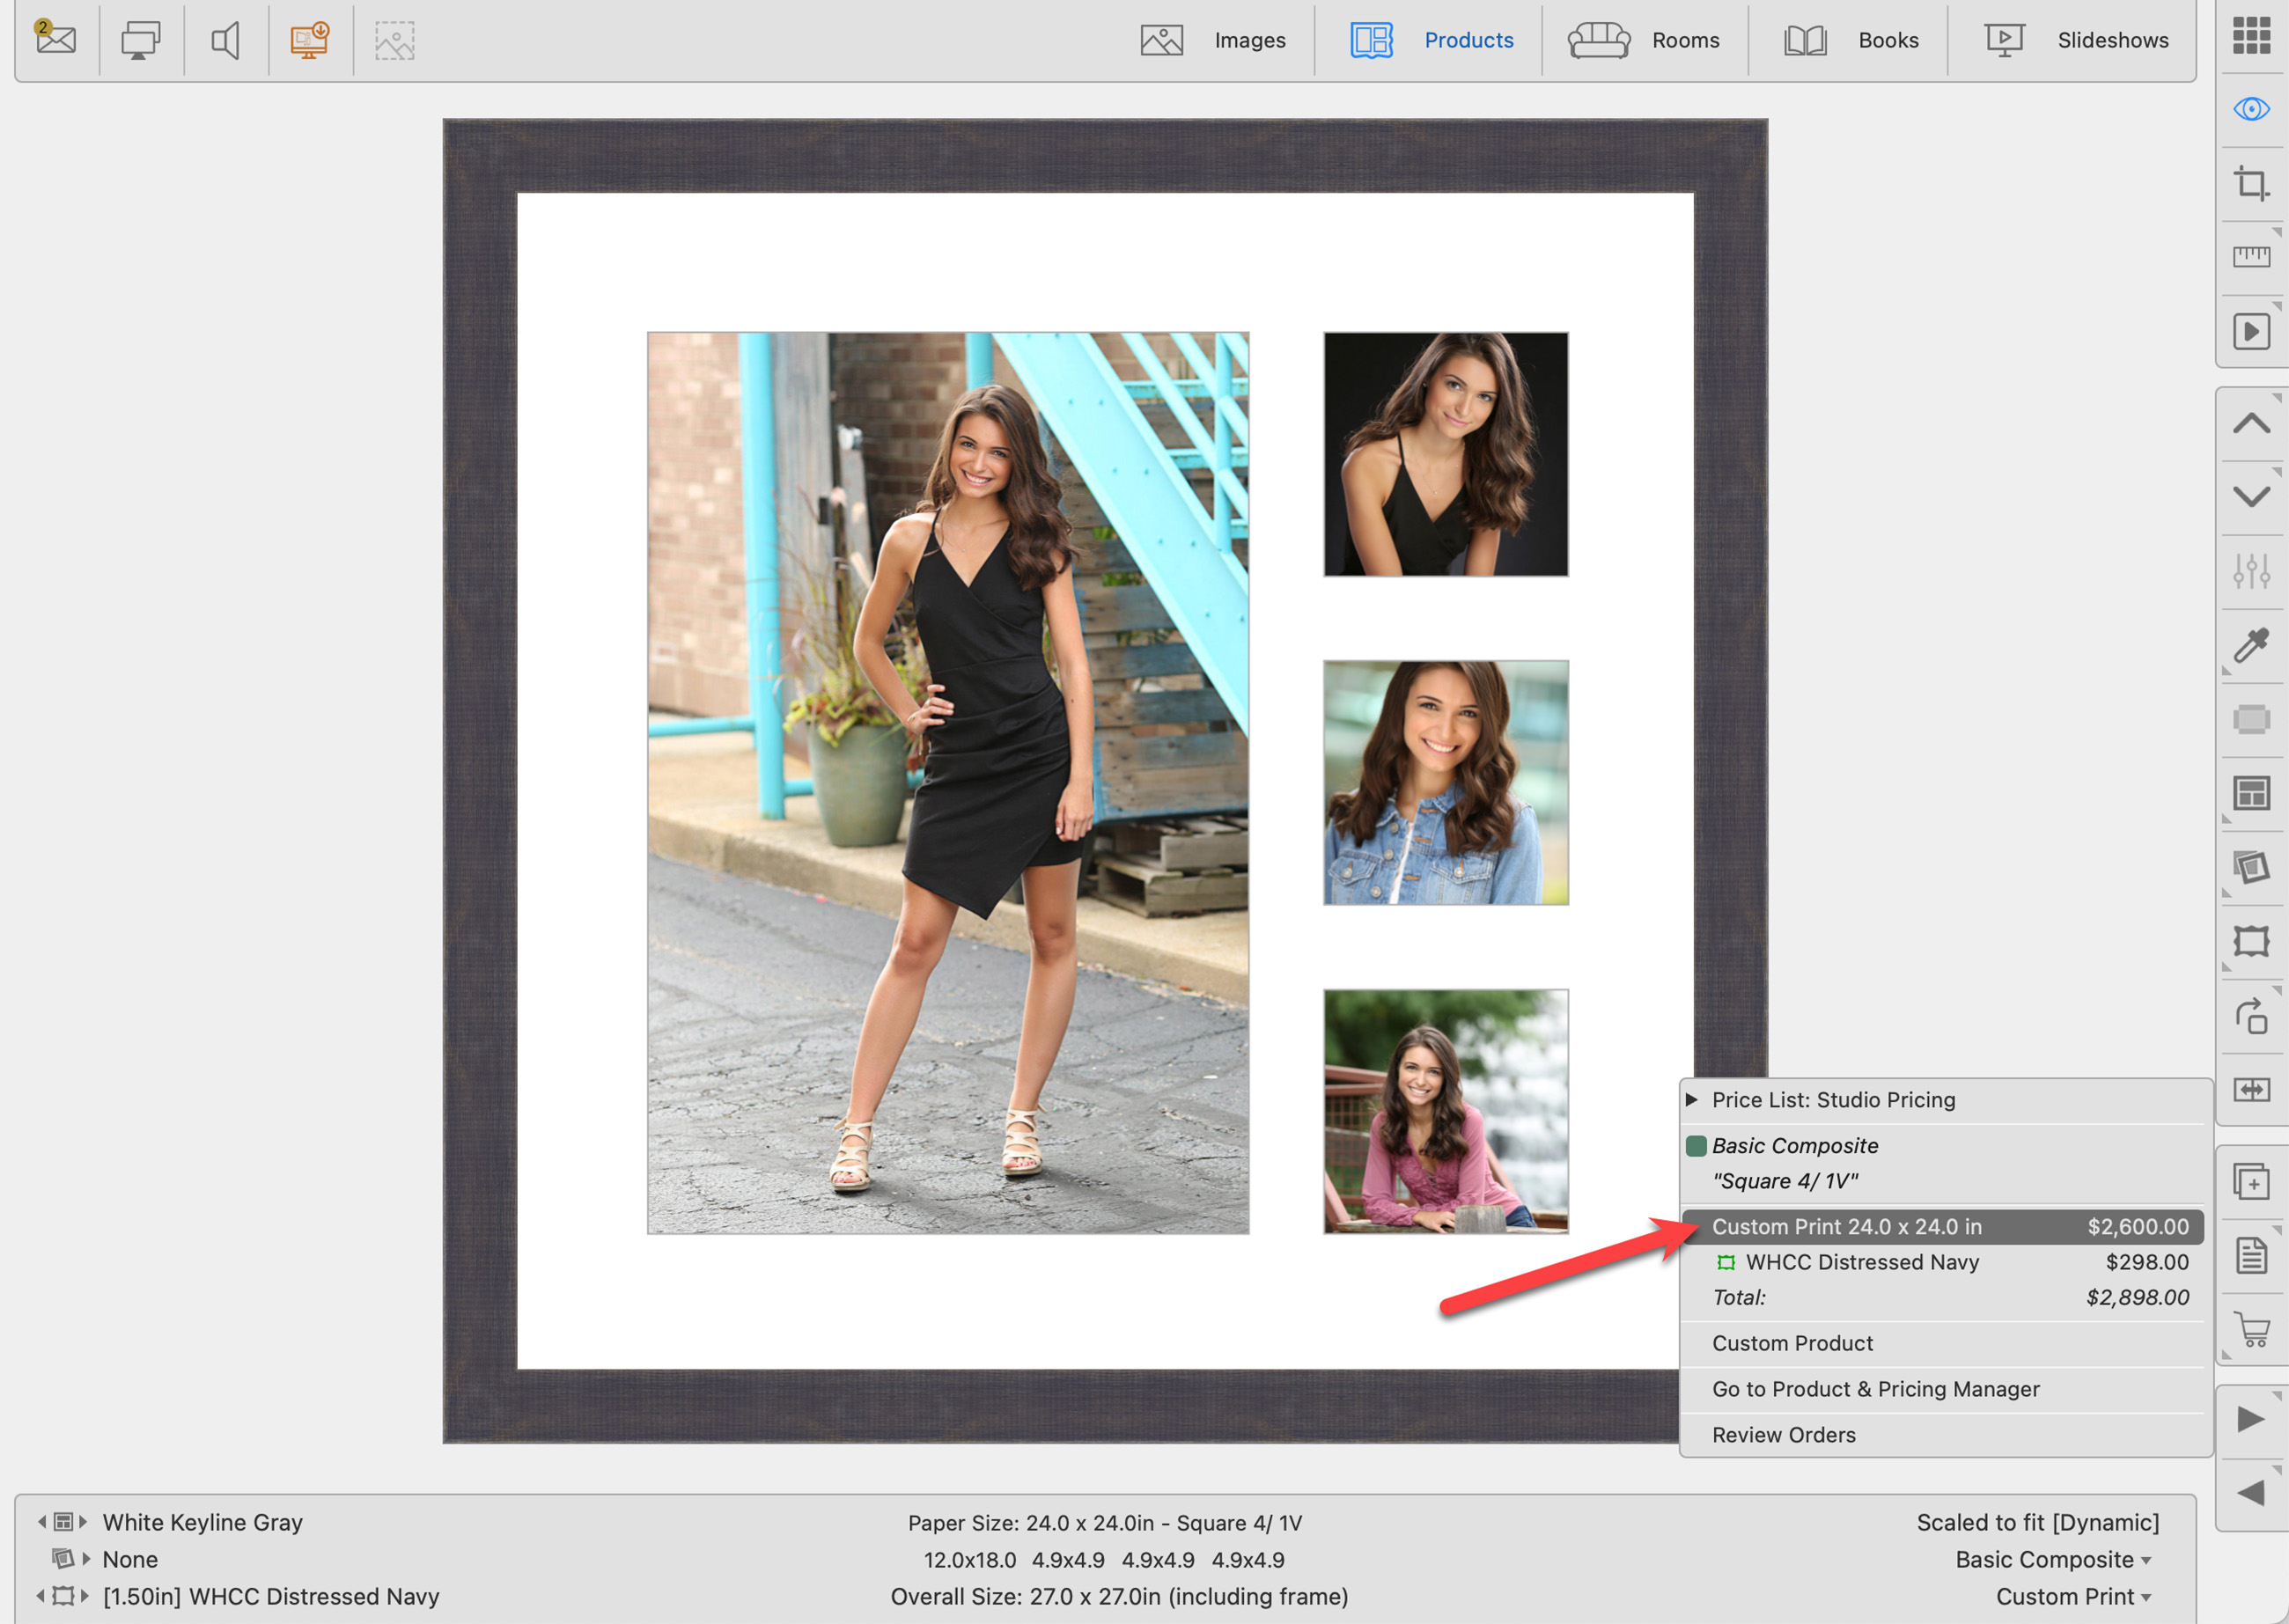Screen dimensions: 2289x1624
Task: Click the adjustment sliders icon
Action: pos(2250,572)
